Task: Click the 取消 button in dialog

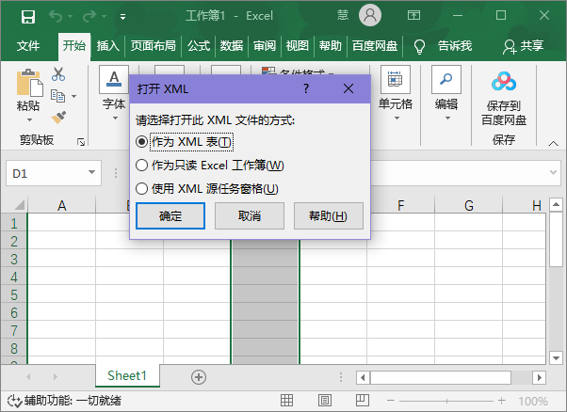Action: point(250,216)
